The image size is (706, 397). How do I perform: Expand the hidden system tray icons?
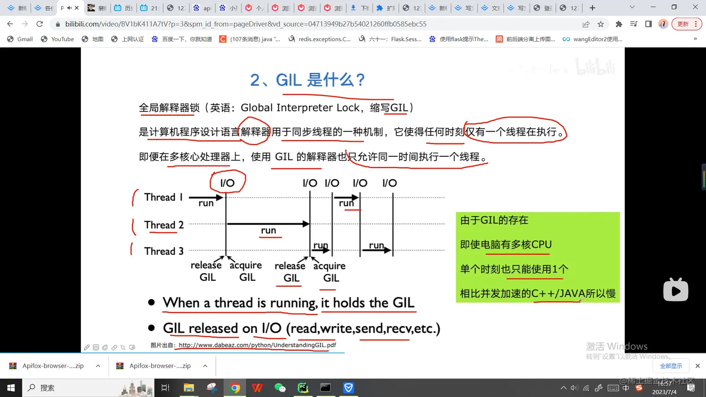pos(564,388)
